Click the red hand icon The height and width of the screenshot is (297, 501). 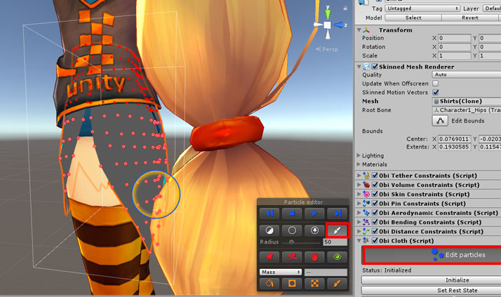[314, 257]
